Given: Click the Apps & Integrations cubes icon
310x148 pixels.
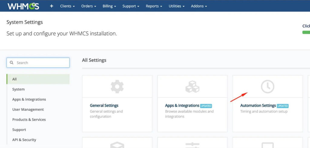Looking at the screenshot, I should (x=192, y=87).
